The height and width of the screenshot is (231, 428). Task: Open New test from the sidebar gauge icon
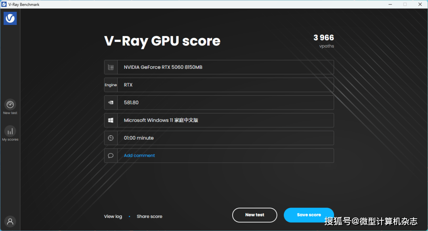point(10,104)
